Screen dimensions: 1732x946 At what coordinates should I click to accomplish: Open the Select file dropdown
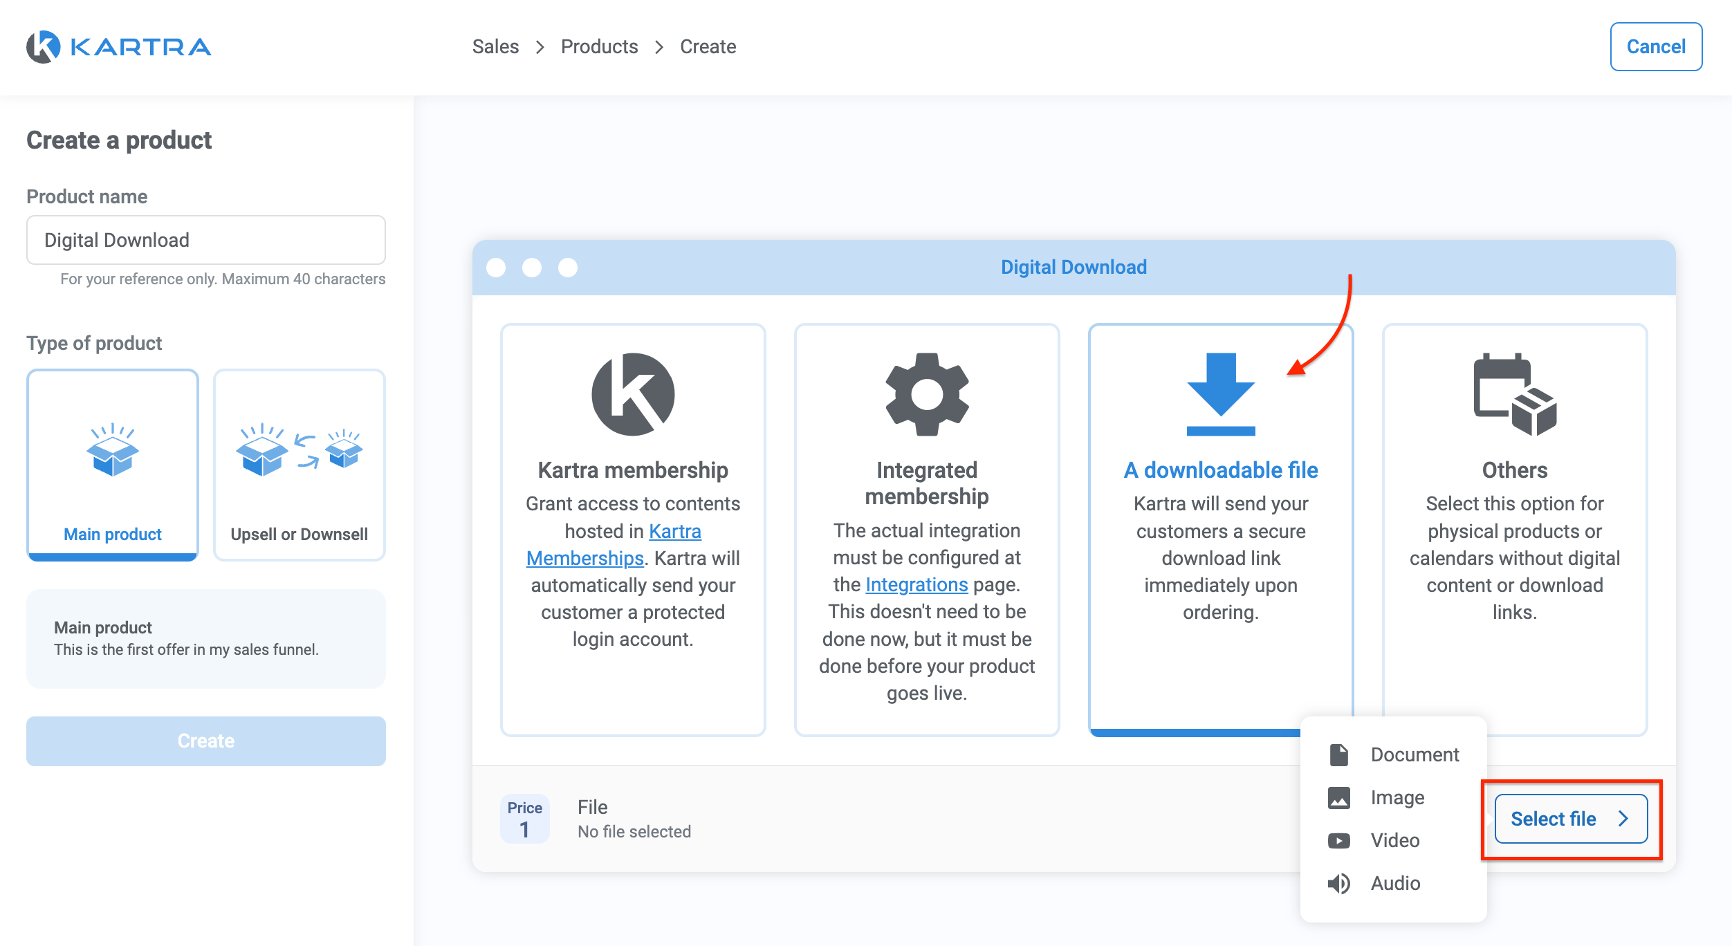pos(1570,819)
